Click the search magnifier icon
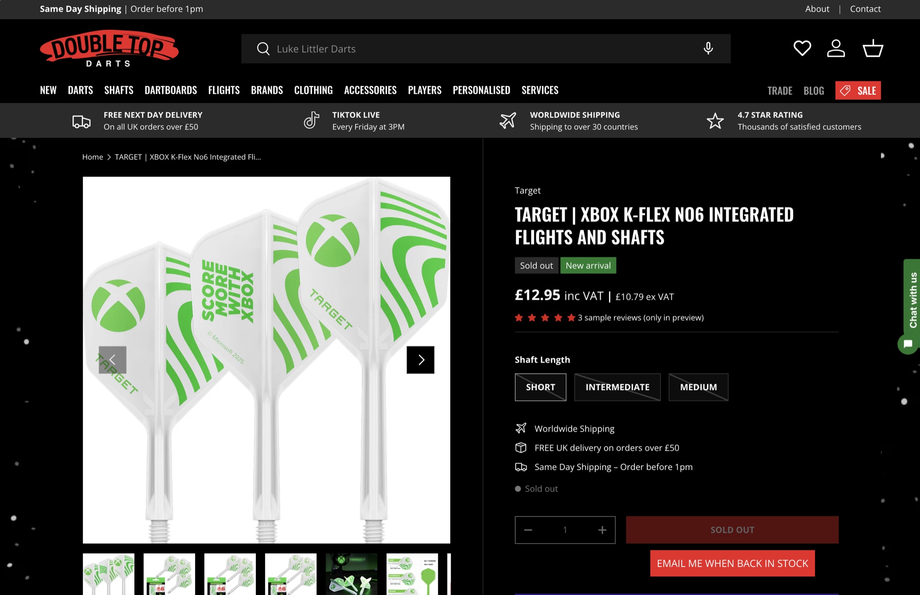The image size is (920, 595). tap(263, 49)
